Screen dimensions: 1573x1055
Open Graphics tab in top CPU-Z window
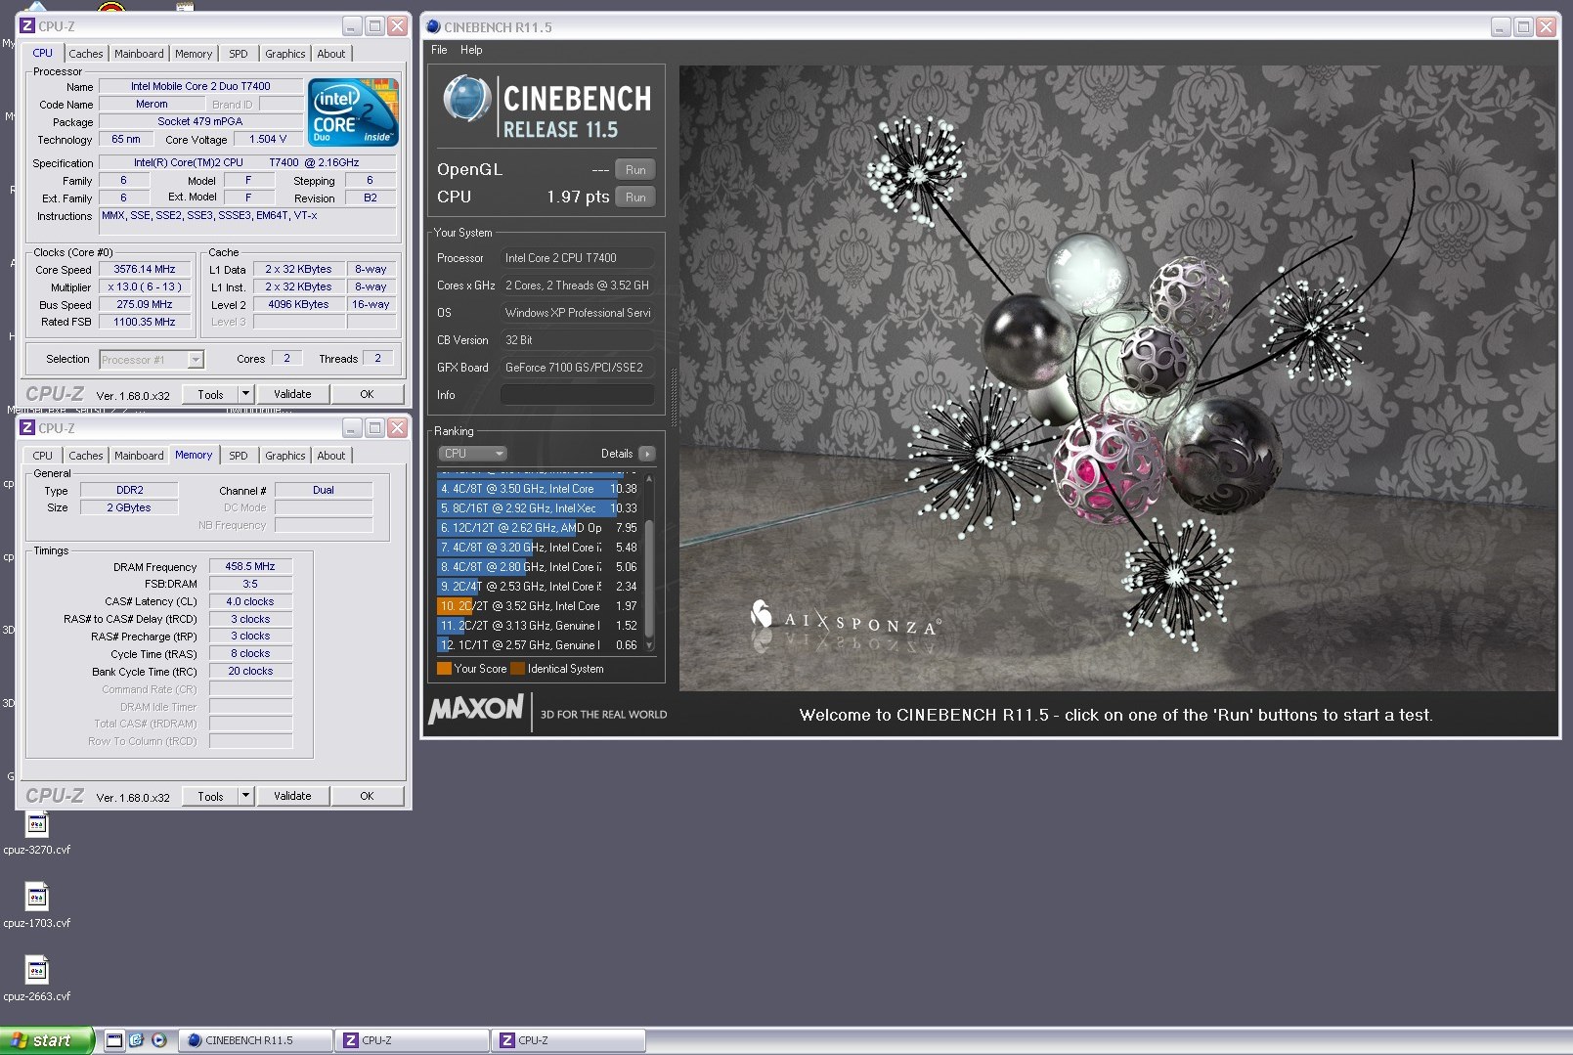[285, 54]
